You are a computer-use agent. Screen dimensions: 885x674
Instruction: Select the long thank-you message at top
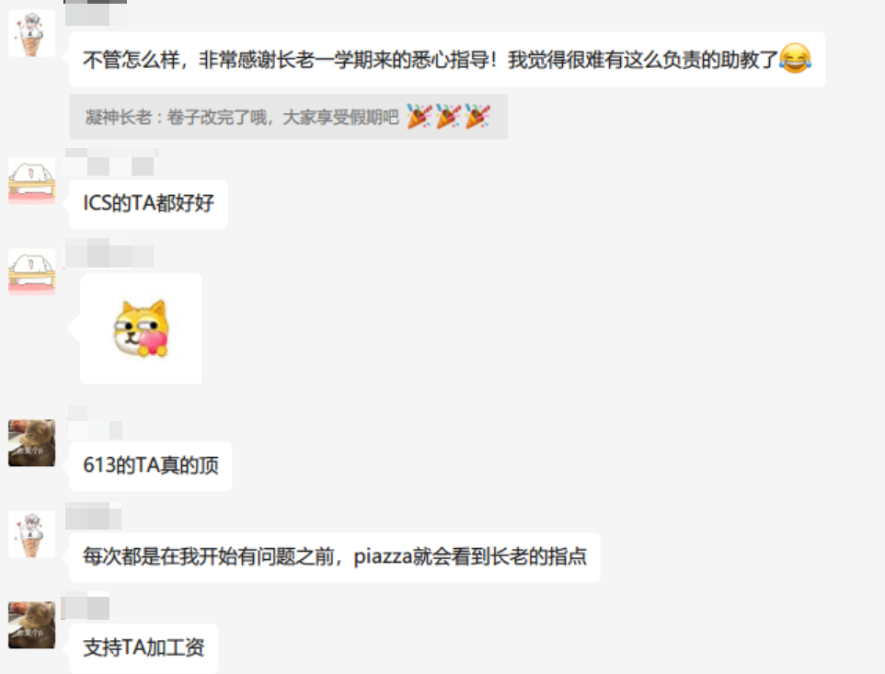[447, 59]
